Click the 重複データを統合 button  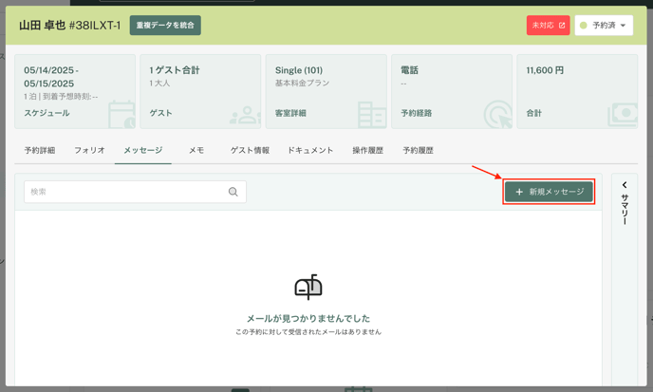point(165,26)
